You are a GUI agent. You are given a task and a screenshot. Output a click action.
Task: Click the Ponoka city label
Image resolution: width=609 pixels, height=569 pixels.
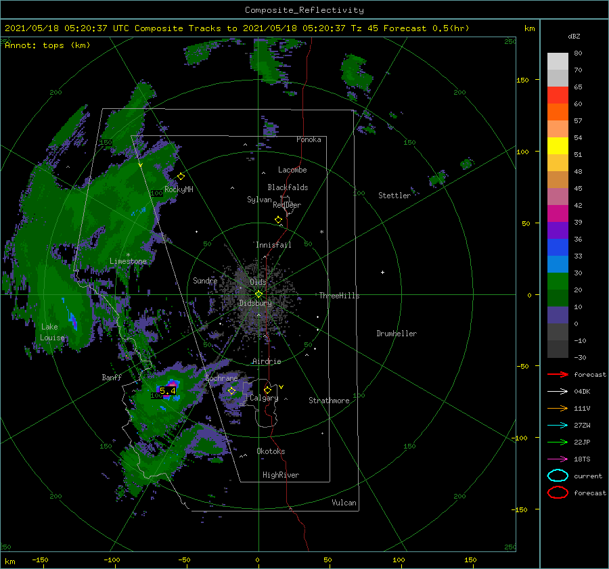(x=309, y=139)
